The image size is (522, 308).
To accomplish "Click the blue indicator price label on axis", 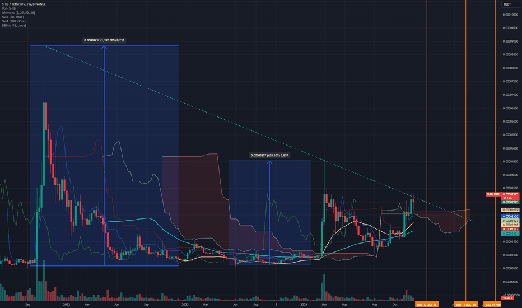I will click(x=510, y=216).
